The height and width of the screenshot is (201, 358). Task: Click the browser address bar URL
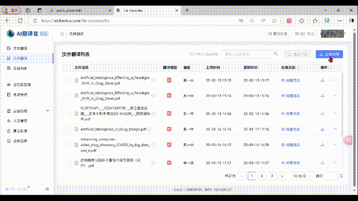75,21
